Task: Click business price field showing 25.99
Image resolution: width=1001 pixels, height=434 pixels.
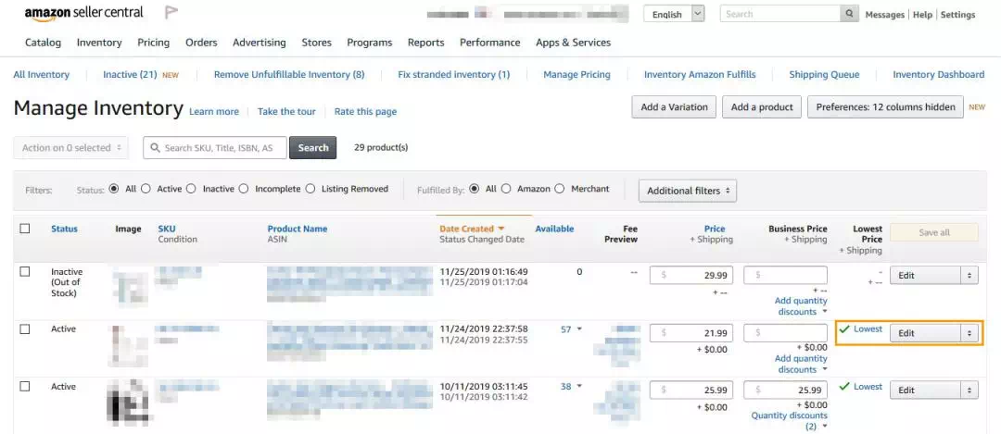Action: [x=786, y=390]
